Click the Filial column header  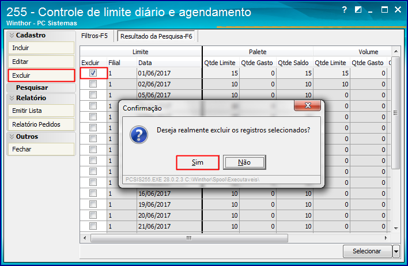122,63
